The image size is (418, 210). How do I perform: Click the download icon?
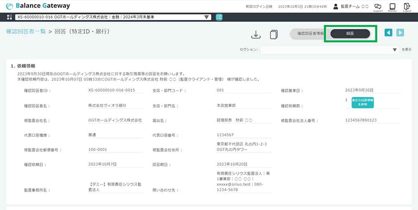tap(256, 35)
